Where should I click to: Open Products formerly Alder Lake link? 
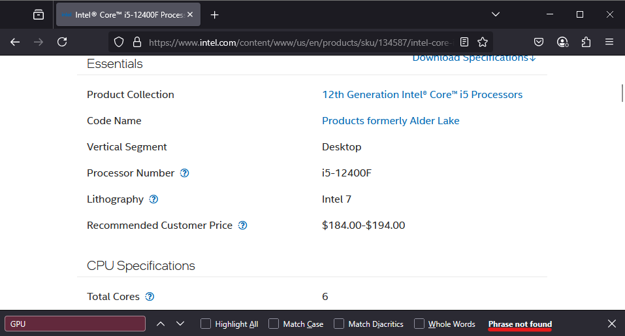(x=391, y=121)
